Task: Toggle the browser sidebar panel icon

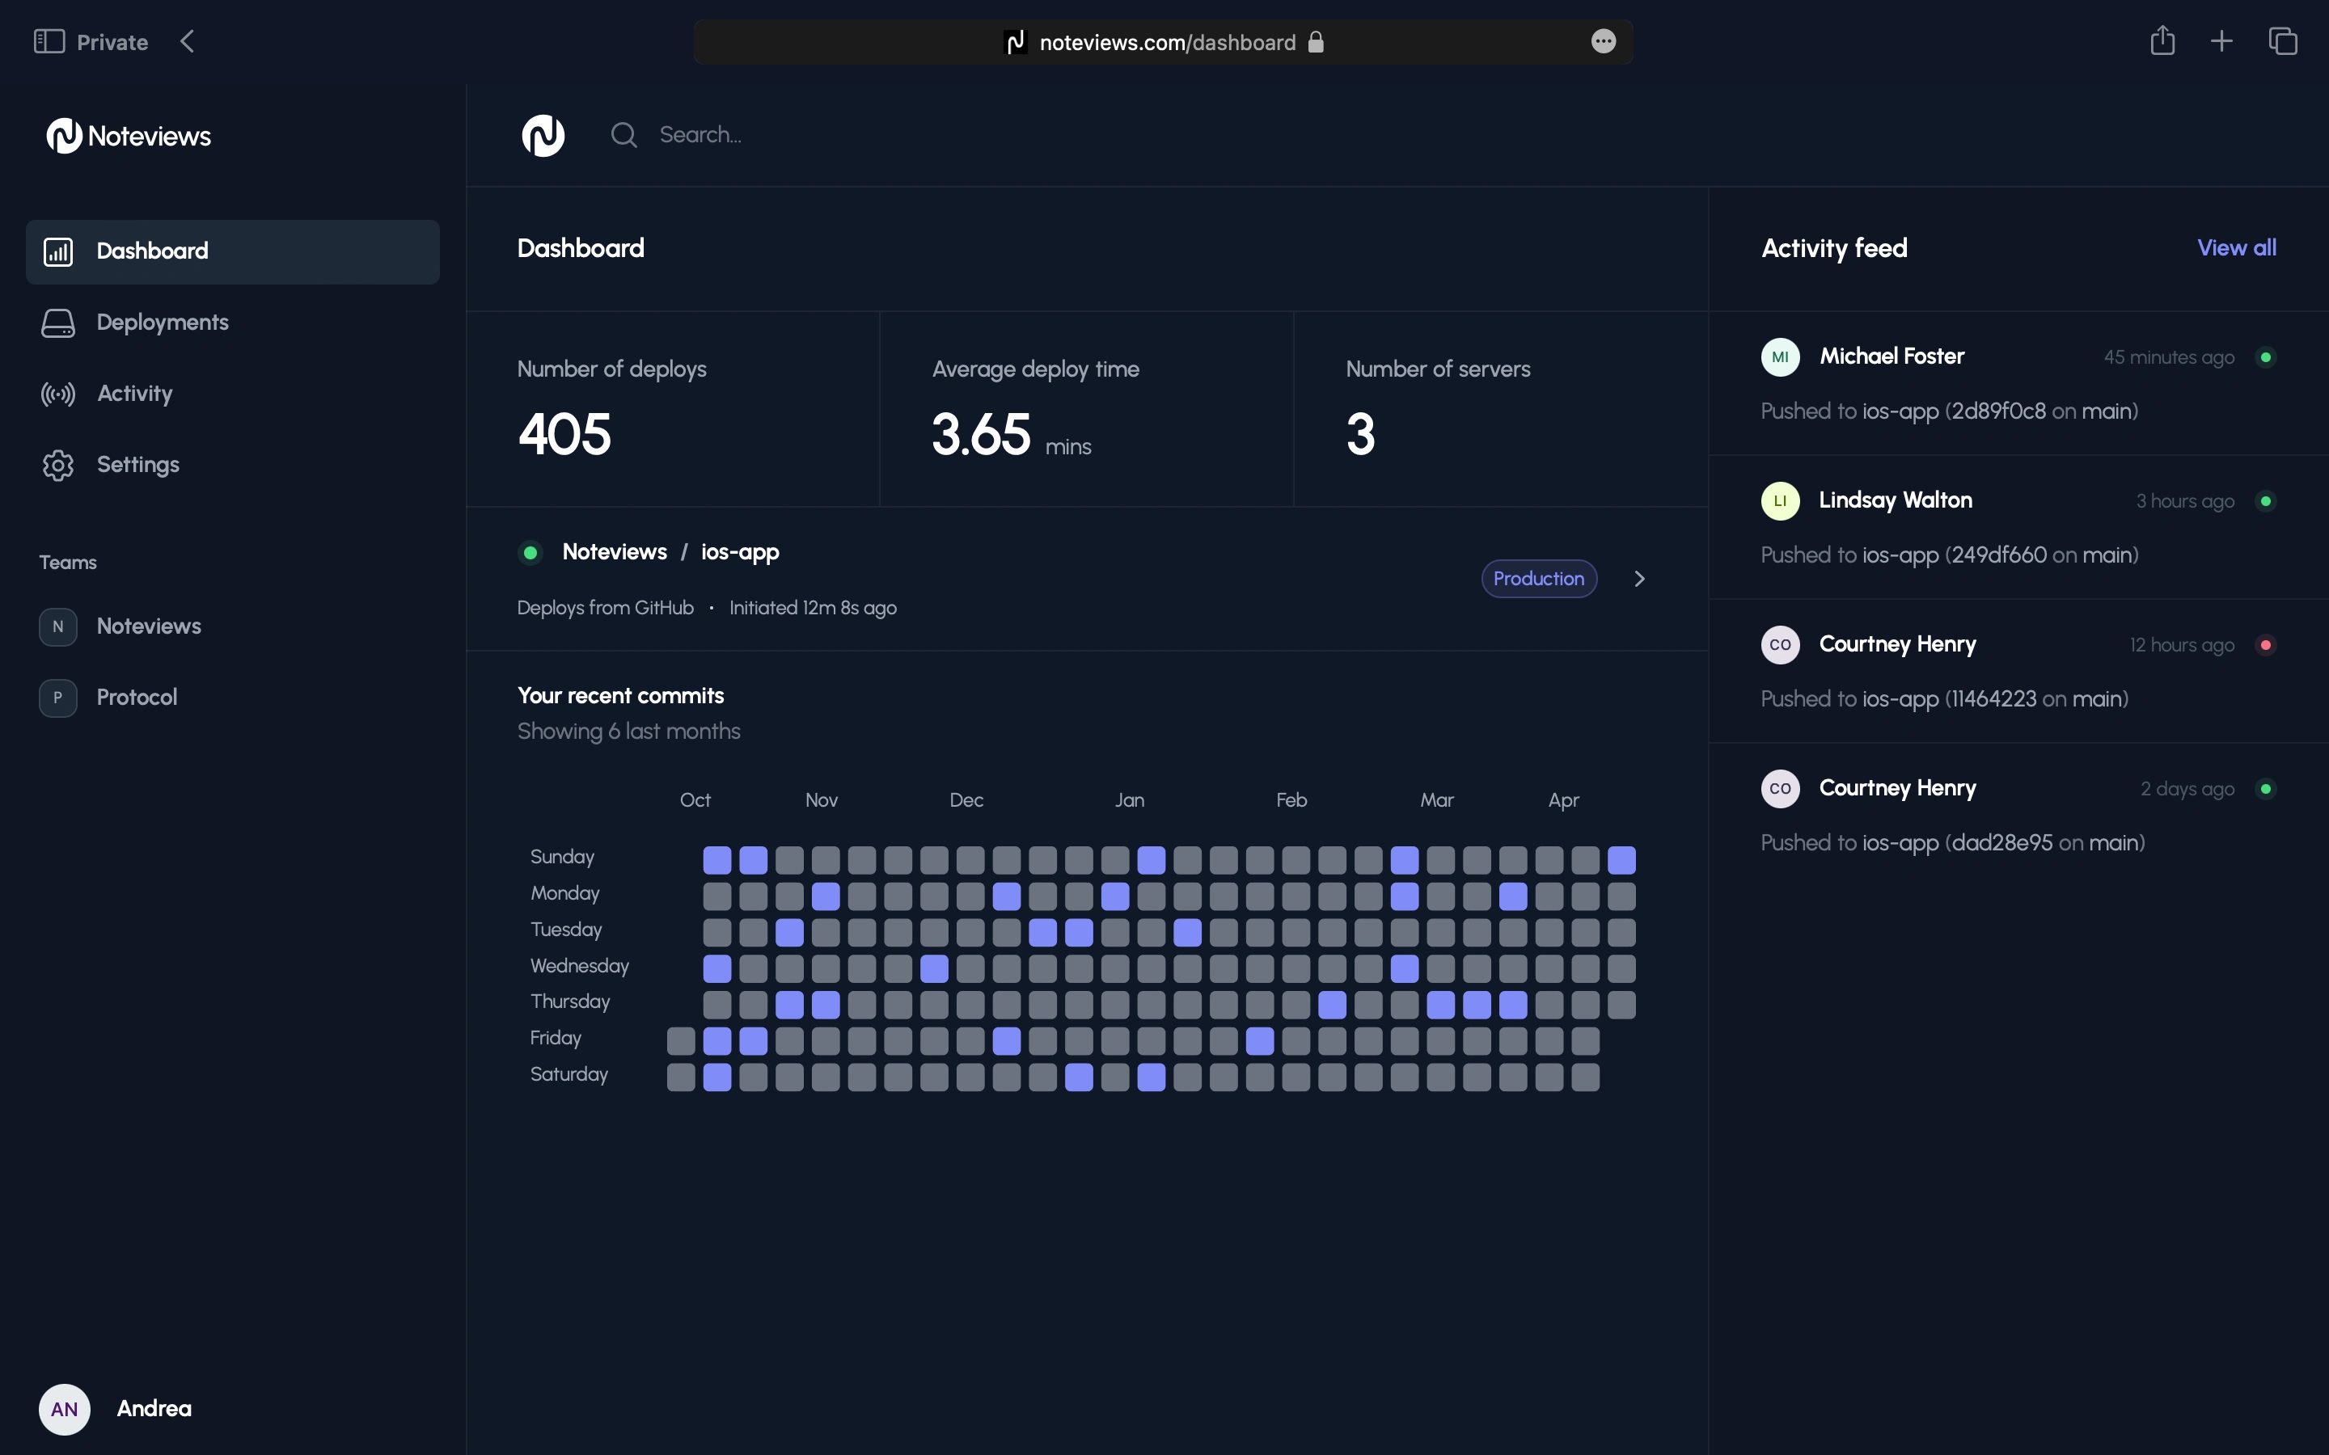Action: point(49,41)
